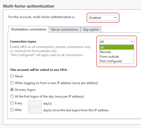Switch to Server connections tab
141x128 pixels.
(x=65, y=30)
